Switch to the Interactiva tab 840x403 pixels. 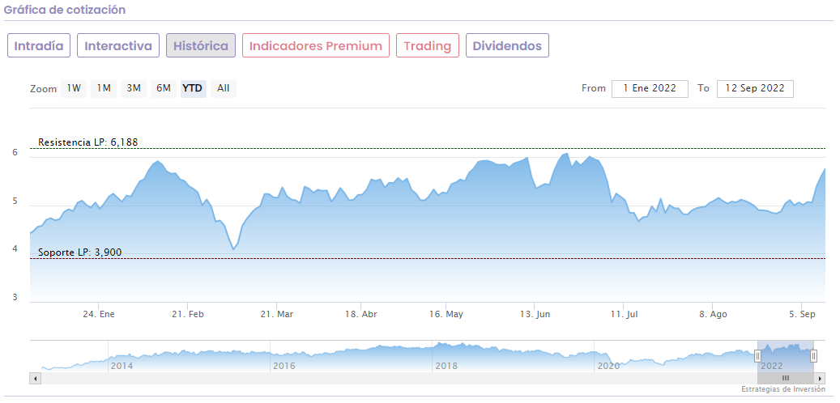point(118,46)
